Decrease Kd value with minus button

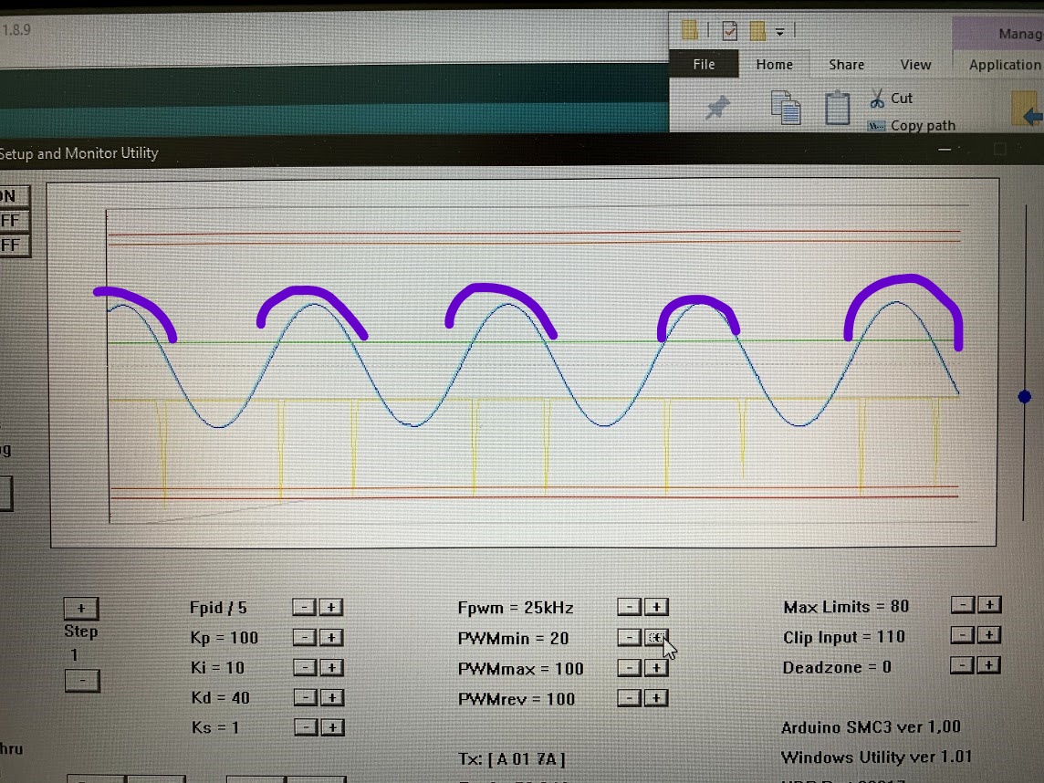click(305, 697)
